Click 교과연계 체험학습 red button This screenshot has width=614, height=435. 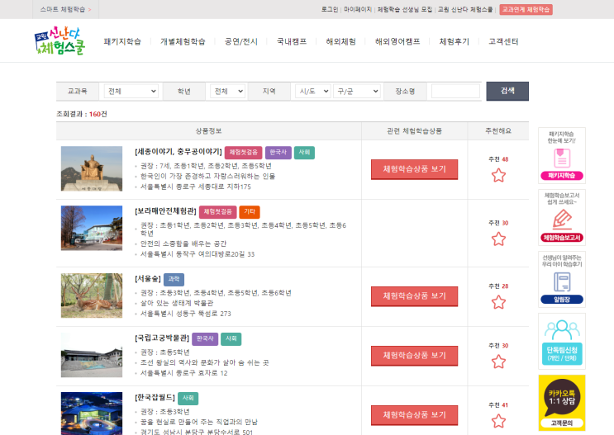526,9
